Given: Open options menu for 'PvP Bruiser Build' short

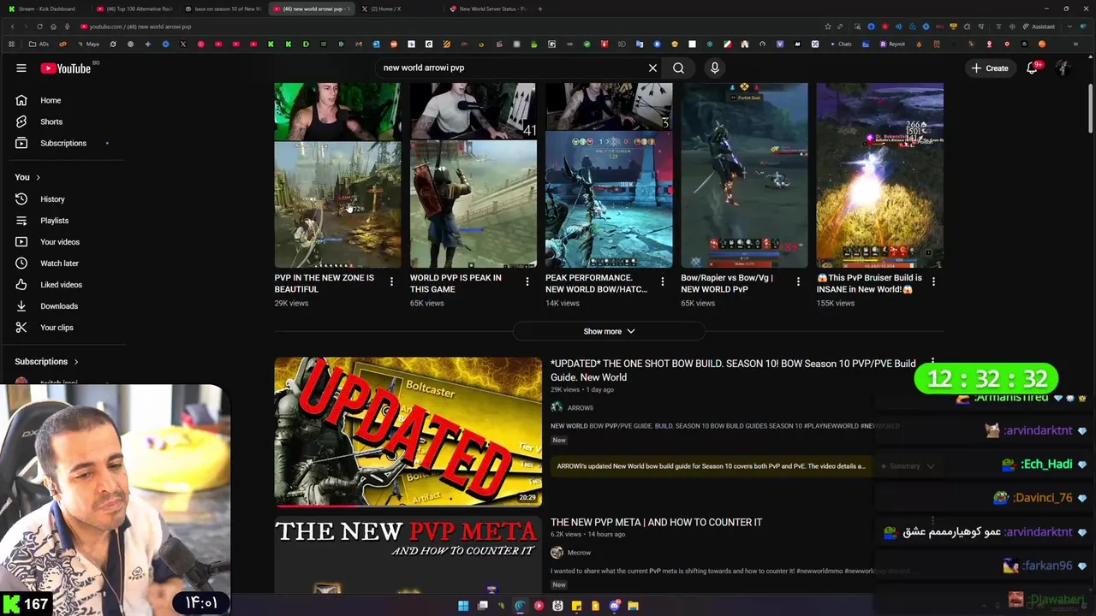Looking at the screenshot, I should (x=933, y=281).
